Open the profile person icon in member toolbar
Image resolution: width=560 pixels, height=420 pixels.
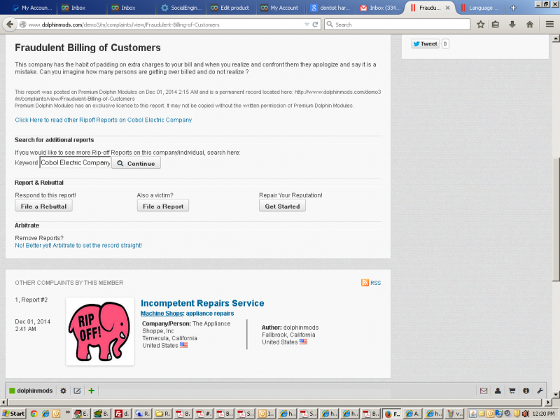click(498, 391)
